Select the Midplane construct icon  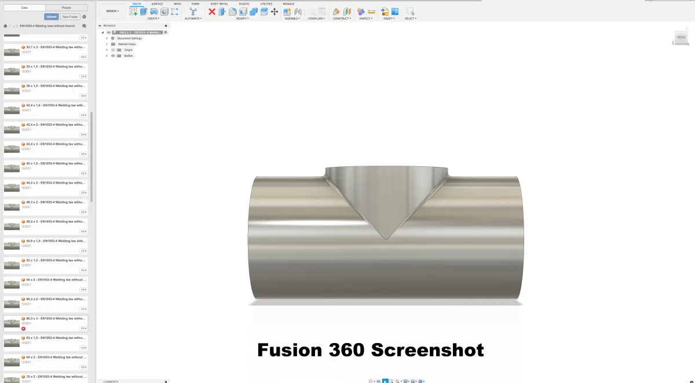[347, 12]
